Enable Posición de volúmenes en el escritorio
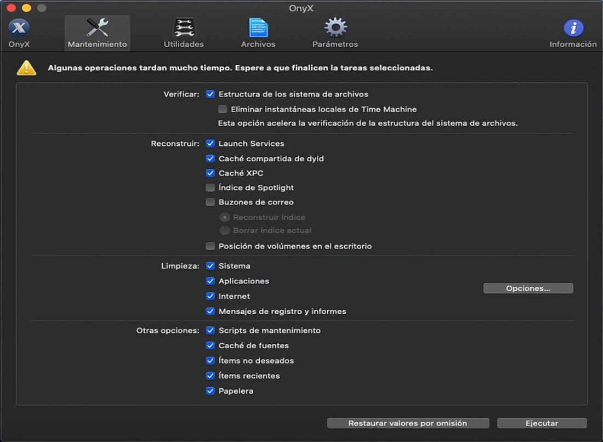Image resolution: width=603 pixels, height=442 pixels. point(211,246)
